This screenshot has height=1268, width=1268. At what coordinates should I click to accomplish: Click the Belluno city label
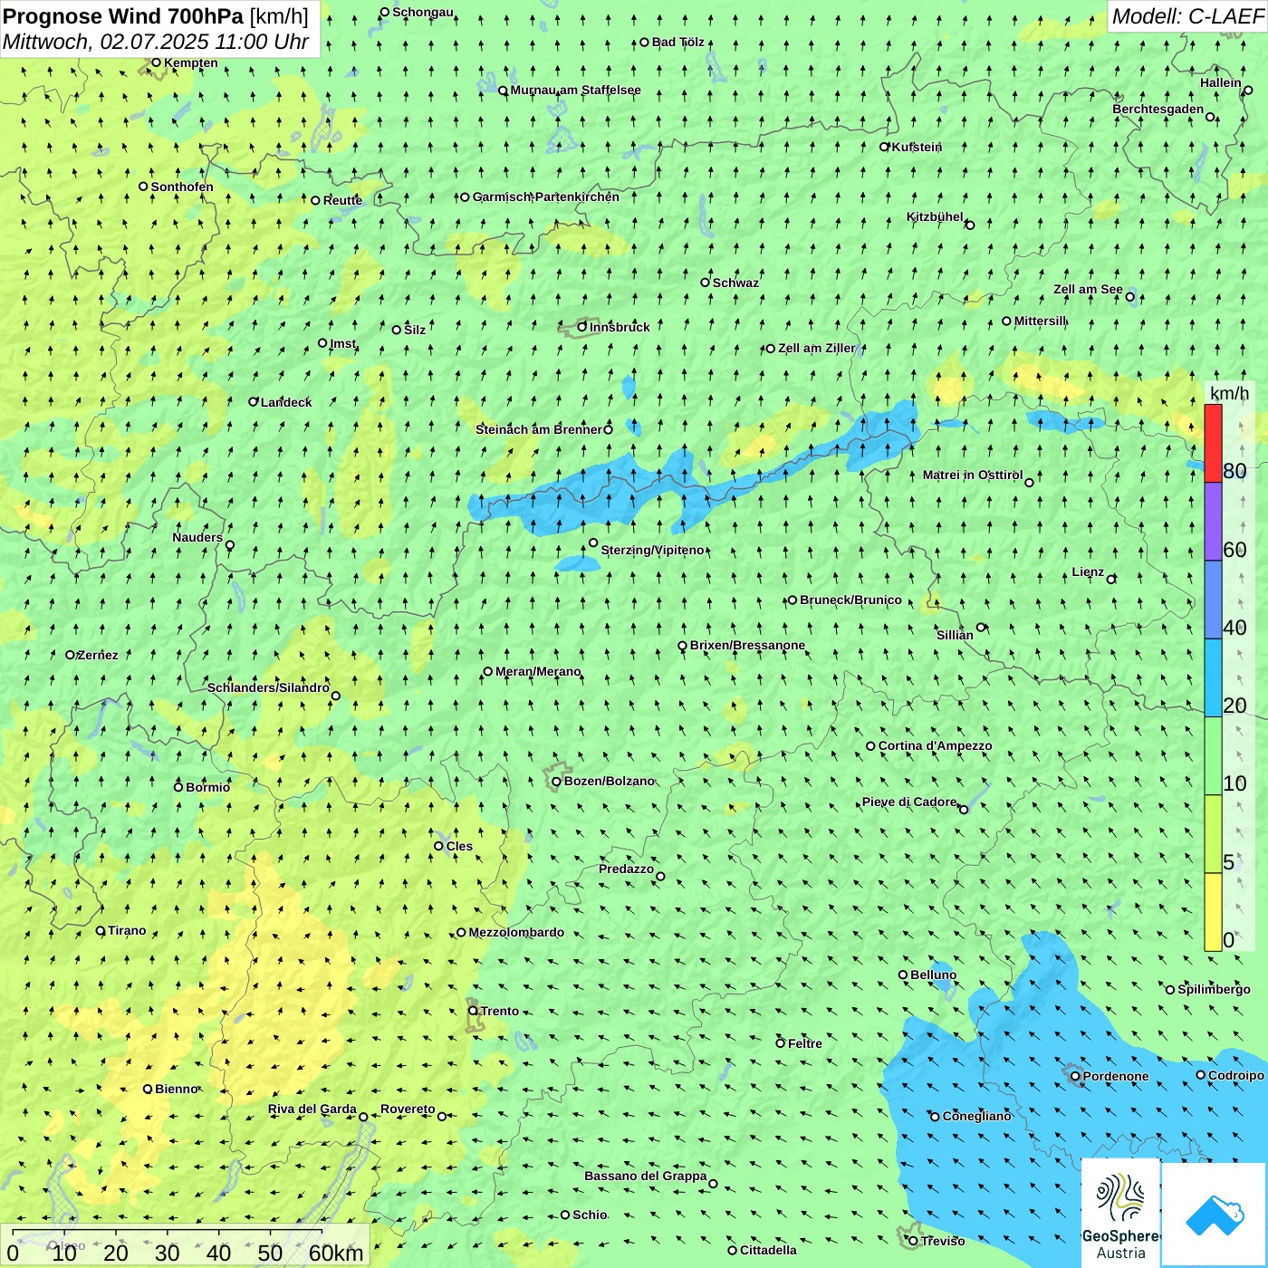click(933, 975)
